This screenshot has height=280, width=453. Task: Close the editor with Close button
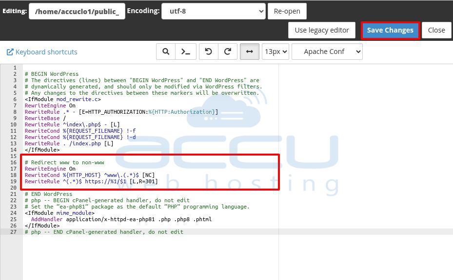(x=436, y=30)
